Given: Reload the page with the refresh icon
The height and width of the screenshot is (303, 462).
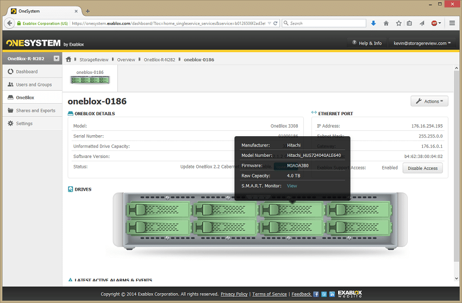Looking at the screenshot, I should point(276,23).
